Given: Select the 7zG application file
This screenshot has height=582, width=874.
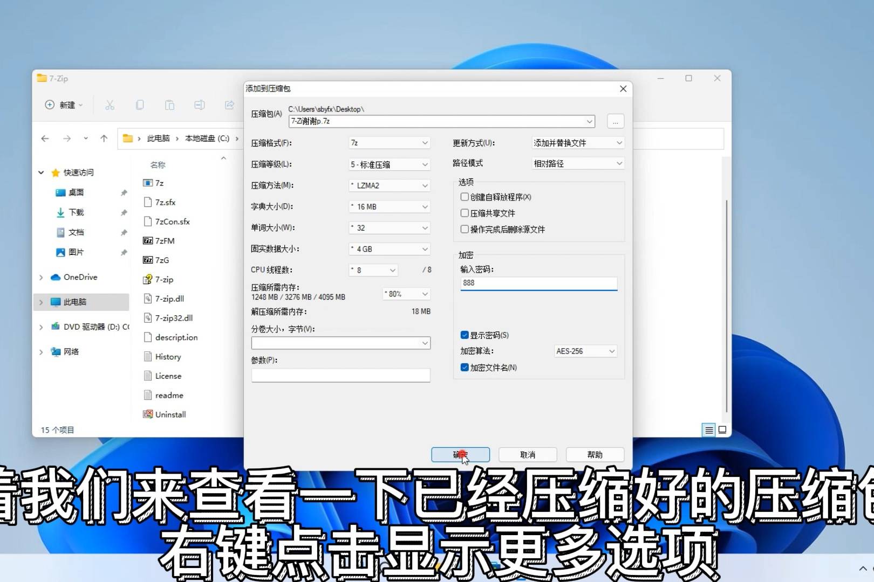Looking at the screenshot, I should [156, 260].
